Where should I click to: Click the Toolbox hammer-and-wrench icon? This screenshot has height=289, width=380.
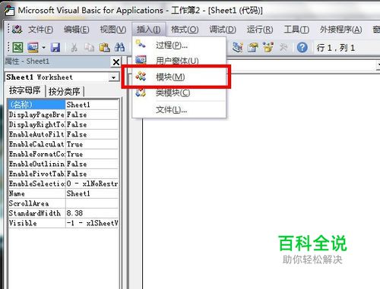[283, 47]
